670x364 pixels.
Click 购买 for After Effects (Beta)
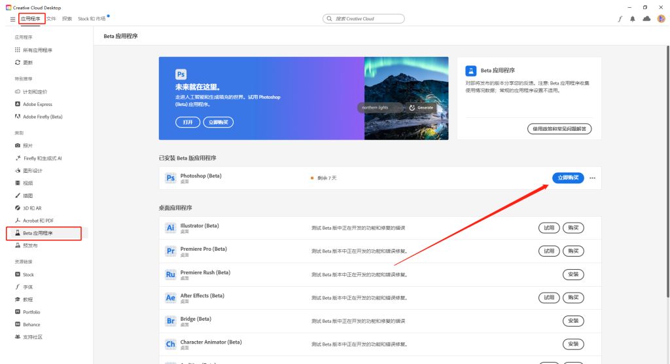[x=573, y=298]
